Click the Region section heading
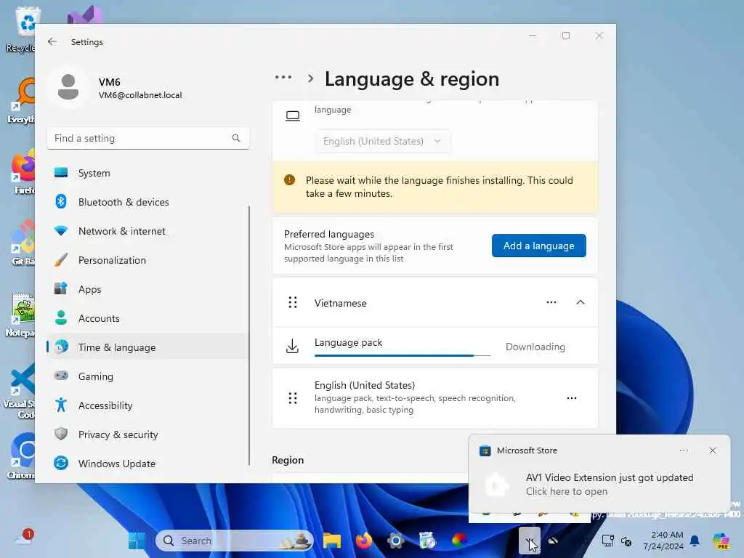The height and width of the screenshot is (558, 744). click(x=288, y=460)
